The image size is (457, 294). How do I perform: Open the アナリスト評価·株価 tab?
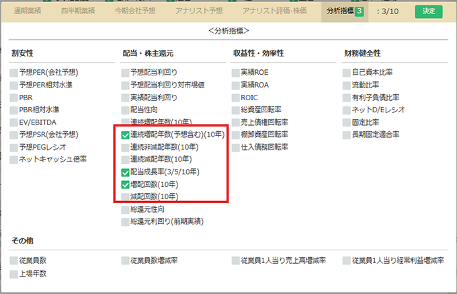point(275,11)
